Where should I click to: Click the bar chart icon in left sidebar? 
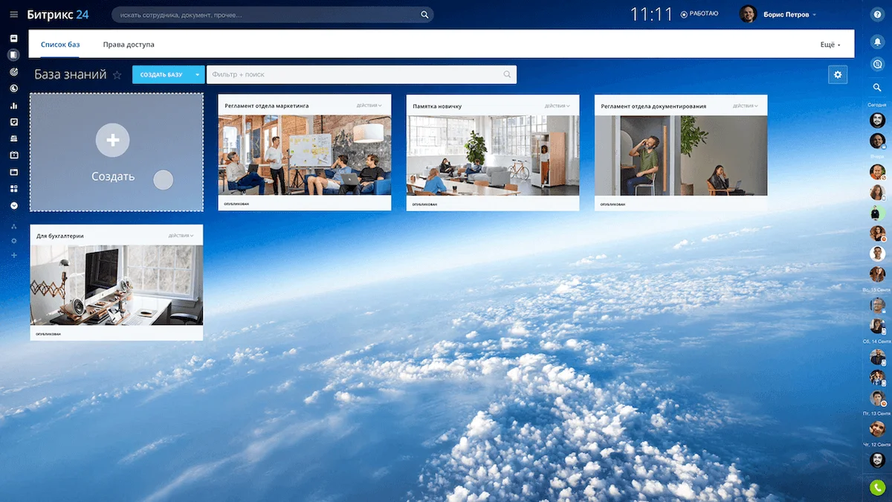[13, 106]
